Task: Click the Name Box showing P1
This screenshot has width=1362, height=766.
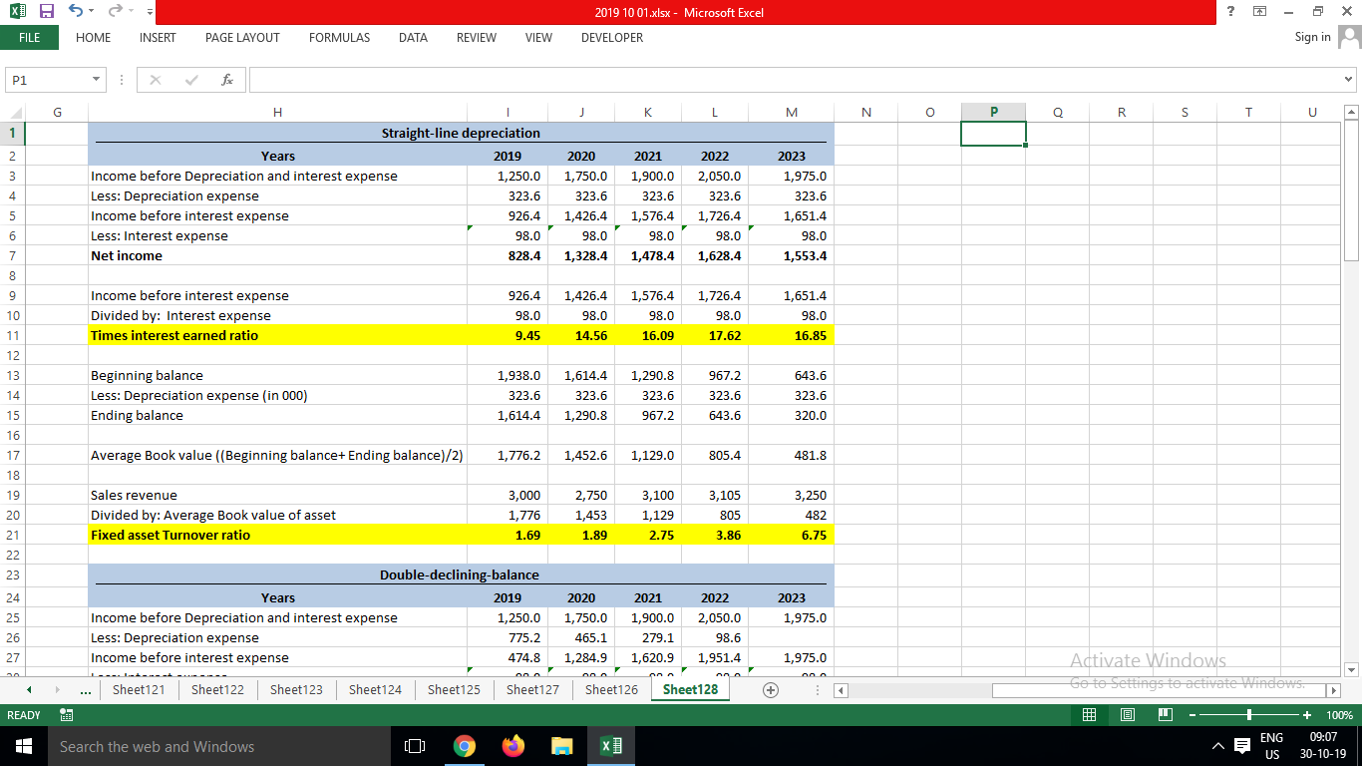Action: click(x=46, y=79)
